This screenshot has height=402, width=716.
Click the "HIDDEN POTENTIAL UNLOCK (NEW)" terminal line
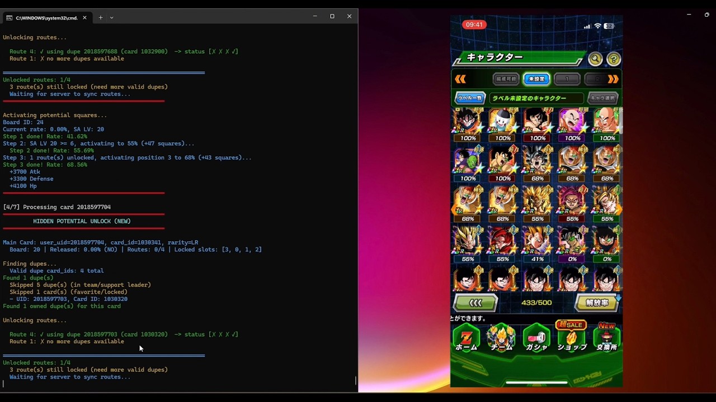(82, 221)
